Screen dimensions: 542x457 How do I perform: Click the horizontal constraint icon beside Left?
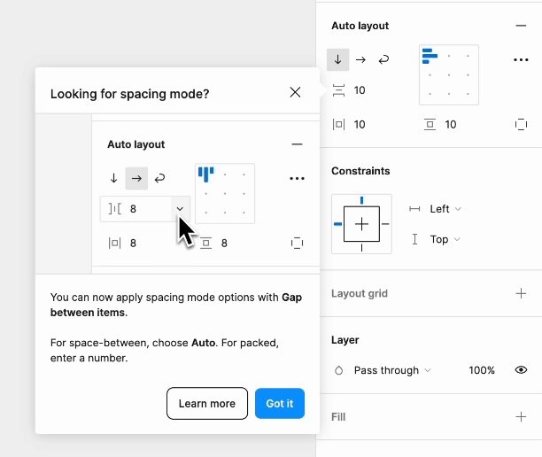pos(414,209)
